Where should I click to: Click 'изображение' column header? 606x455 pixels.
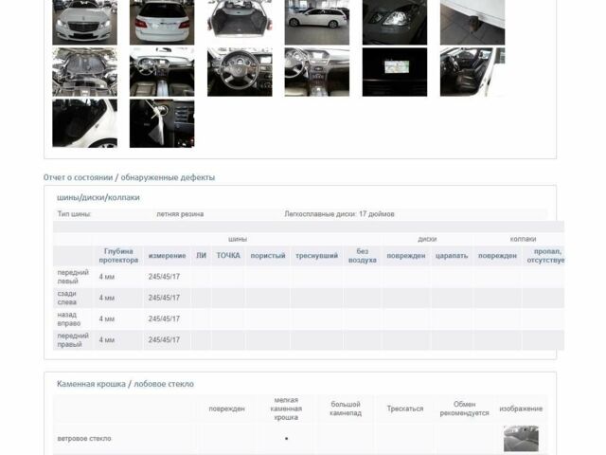521,409
